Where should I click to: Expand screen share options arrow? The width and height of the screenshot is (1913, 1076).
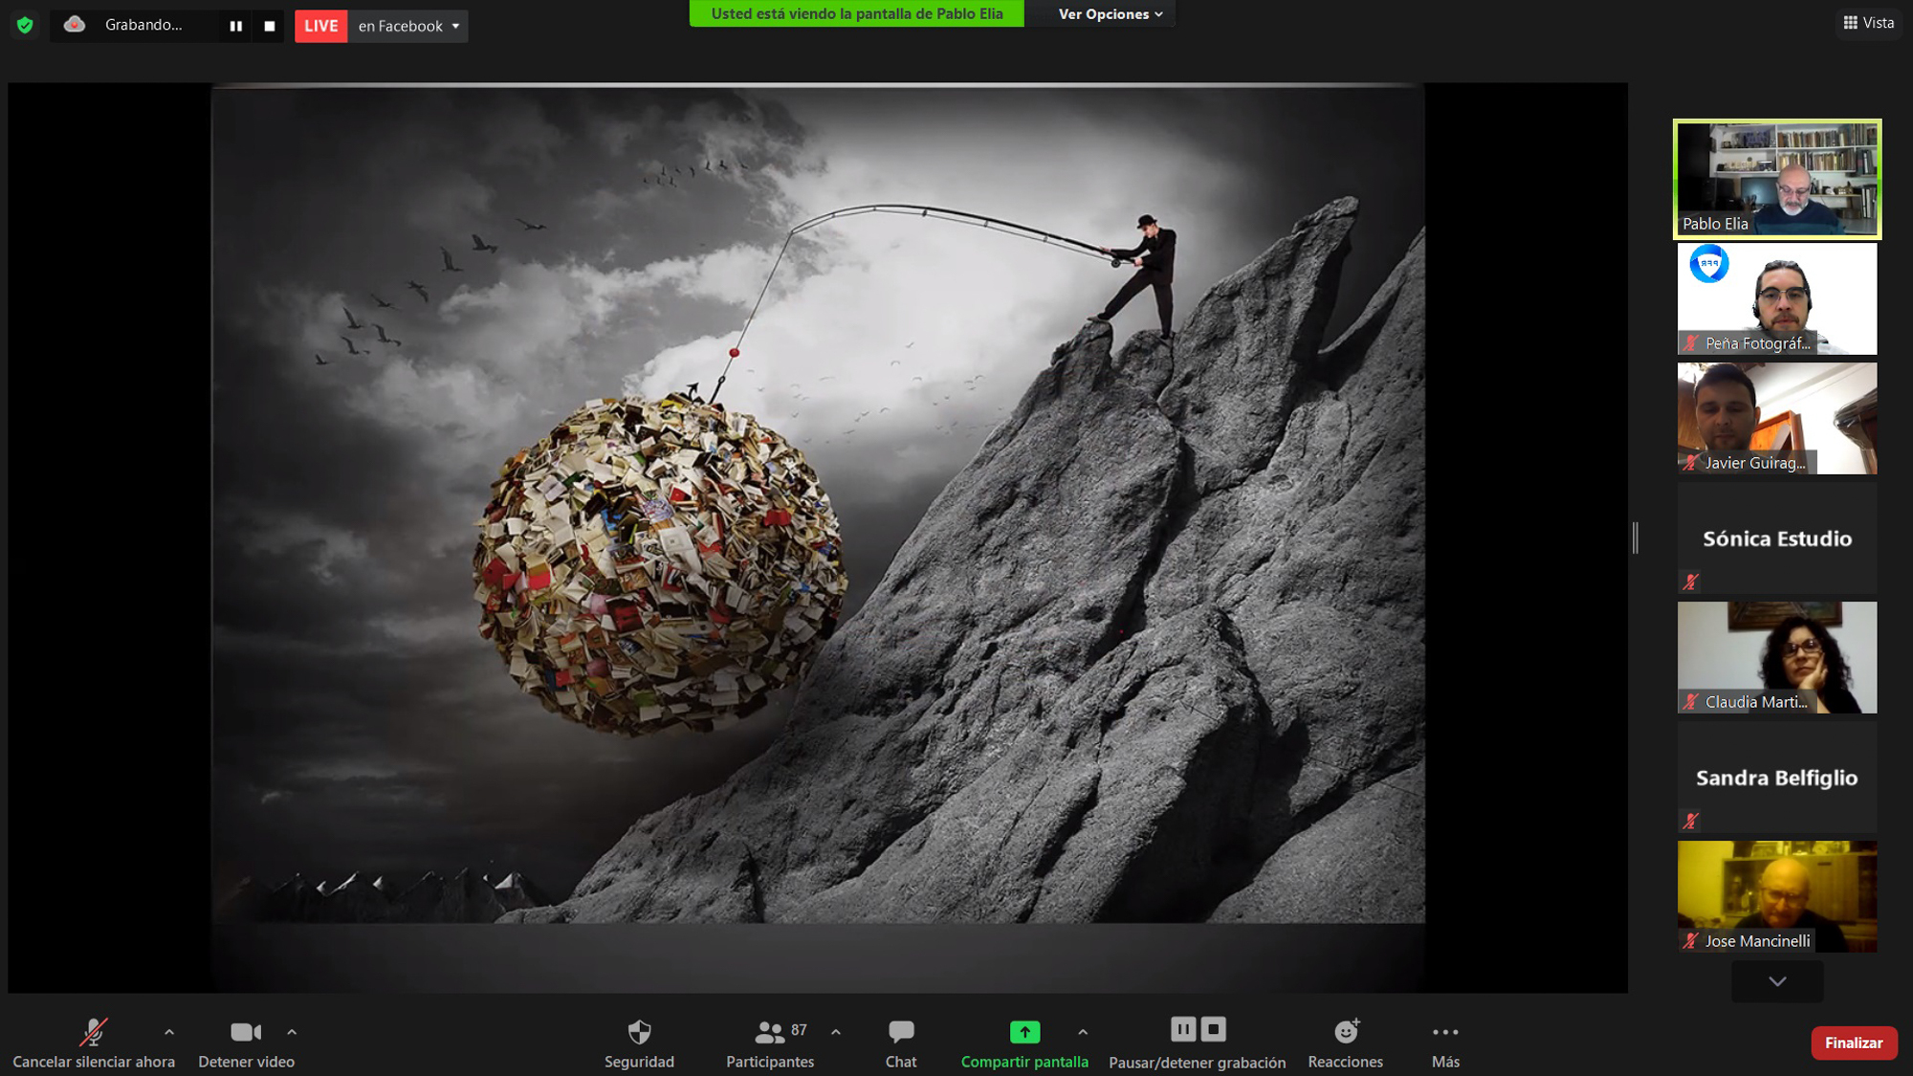tap(1083, 1032)
